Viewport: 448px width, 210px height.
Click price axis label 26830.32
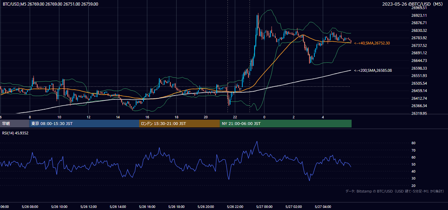point(419,30)
